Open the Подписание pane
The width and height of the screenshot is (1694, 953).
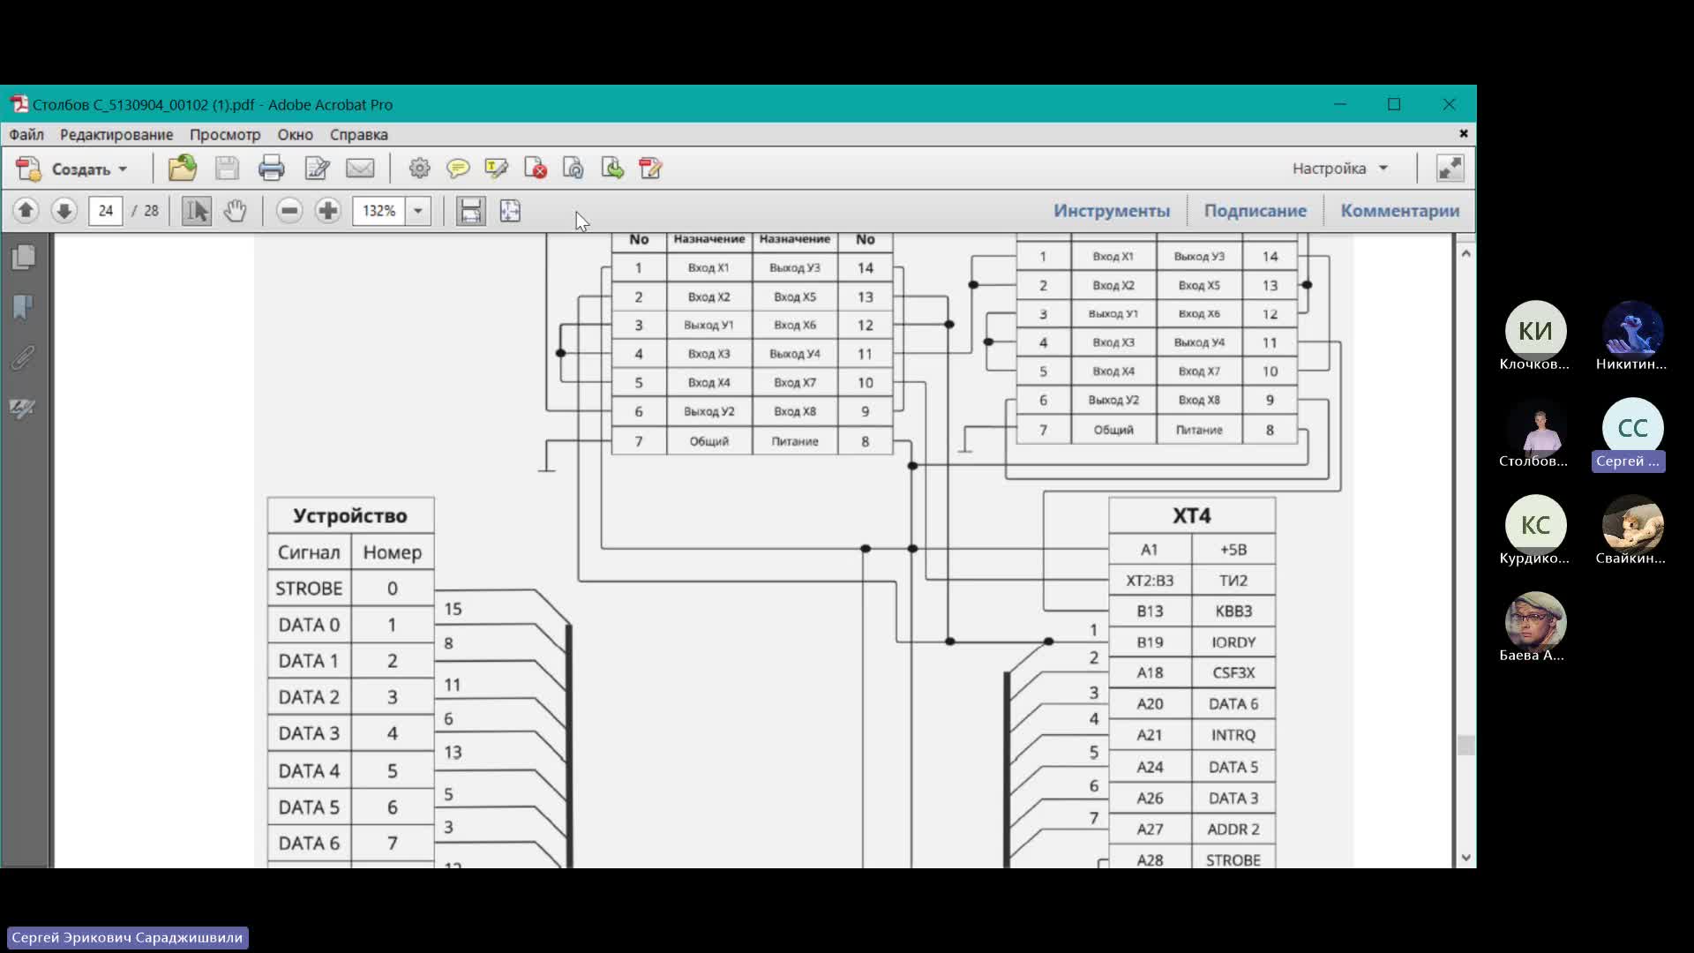pos(1256,211)
